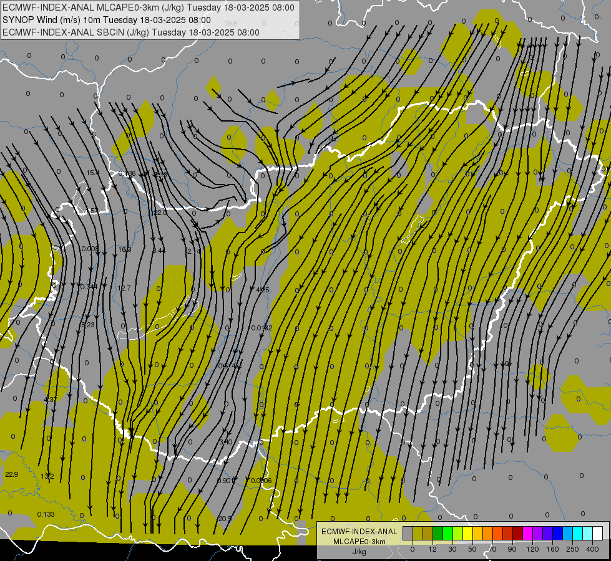
Task: Click the map value 0.344
Action: click(89, 287)
